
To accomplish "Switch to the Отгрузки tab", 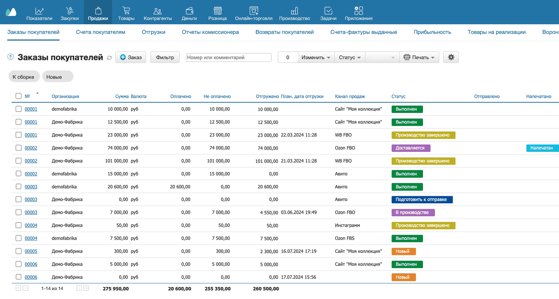I will 154,32.
